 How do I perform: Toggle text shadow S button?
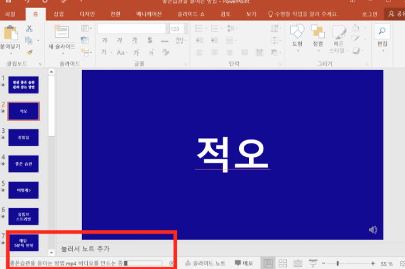pos(150,40)
